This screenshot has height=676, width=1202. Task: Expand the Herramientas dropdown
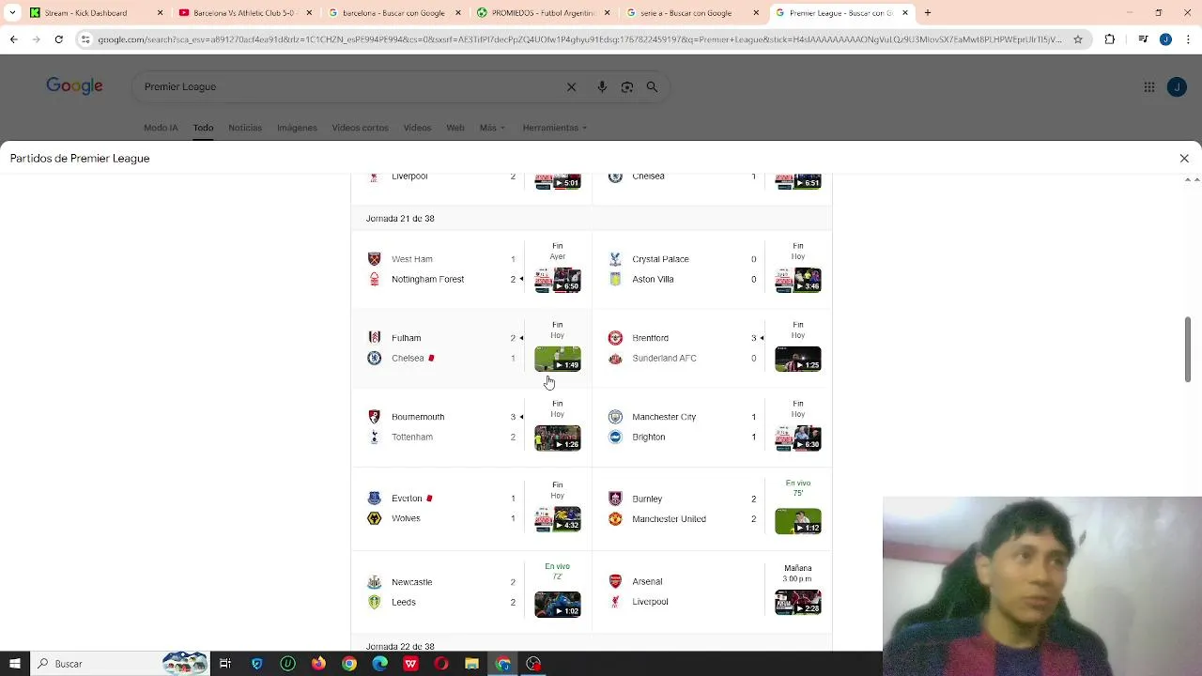(x=554, y=128)
